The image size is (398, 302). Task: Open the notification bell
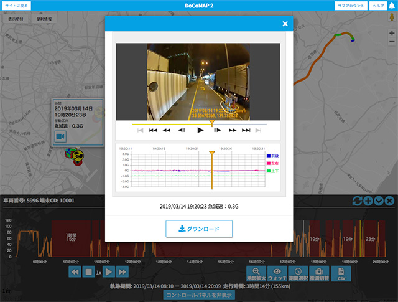(391, 5)
